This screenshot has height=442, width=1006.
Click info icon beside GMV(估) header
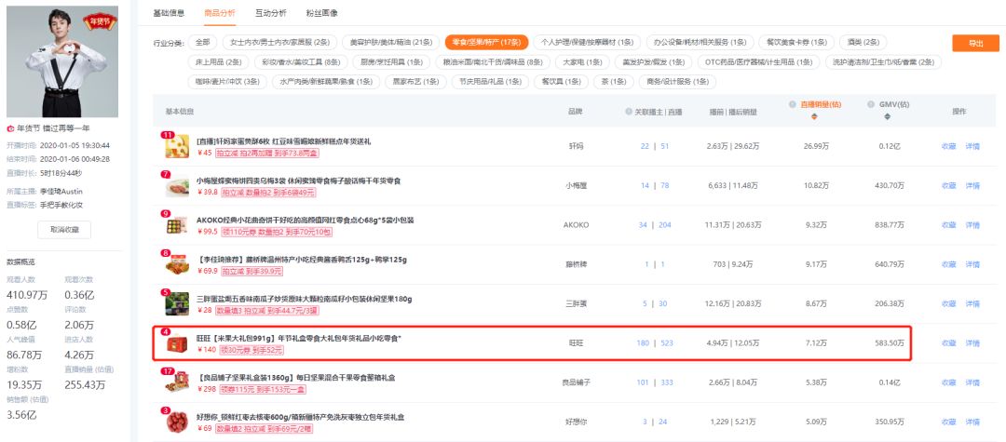[x=871, y=104]
